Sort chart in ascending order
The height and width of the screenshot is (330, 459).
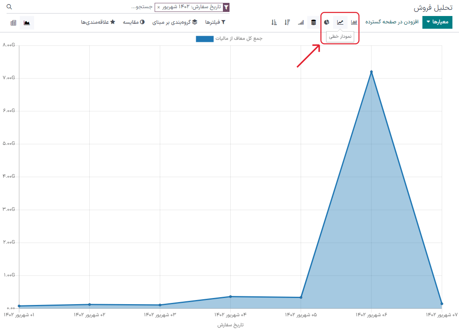274,22
